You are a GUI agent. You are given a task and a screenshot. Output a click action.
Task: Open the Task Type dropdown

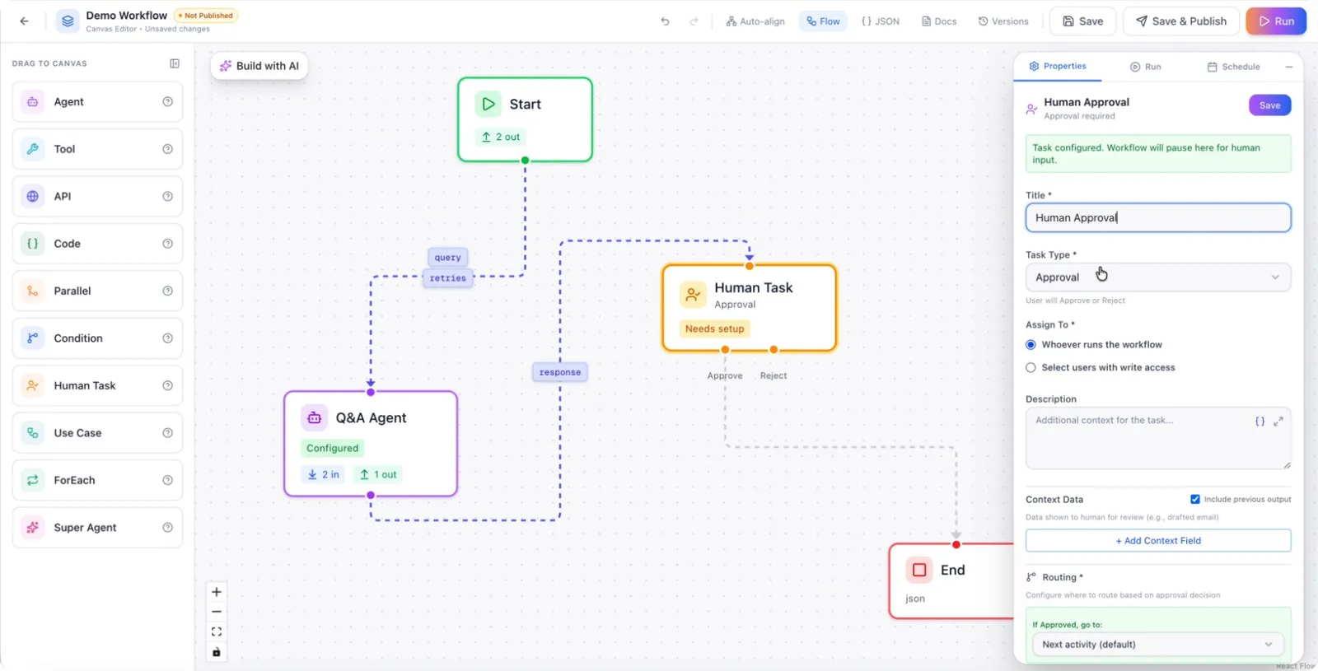[1157, 277]
